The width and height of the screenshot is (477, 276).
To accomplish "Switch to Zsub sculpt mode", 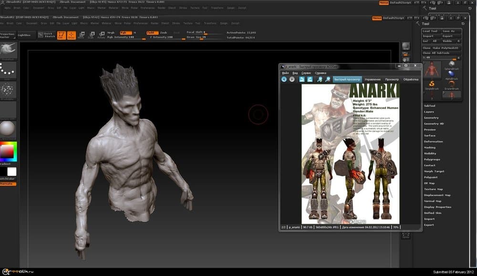I will [x=164, y=32].
